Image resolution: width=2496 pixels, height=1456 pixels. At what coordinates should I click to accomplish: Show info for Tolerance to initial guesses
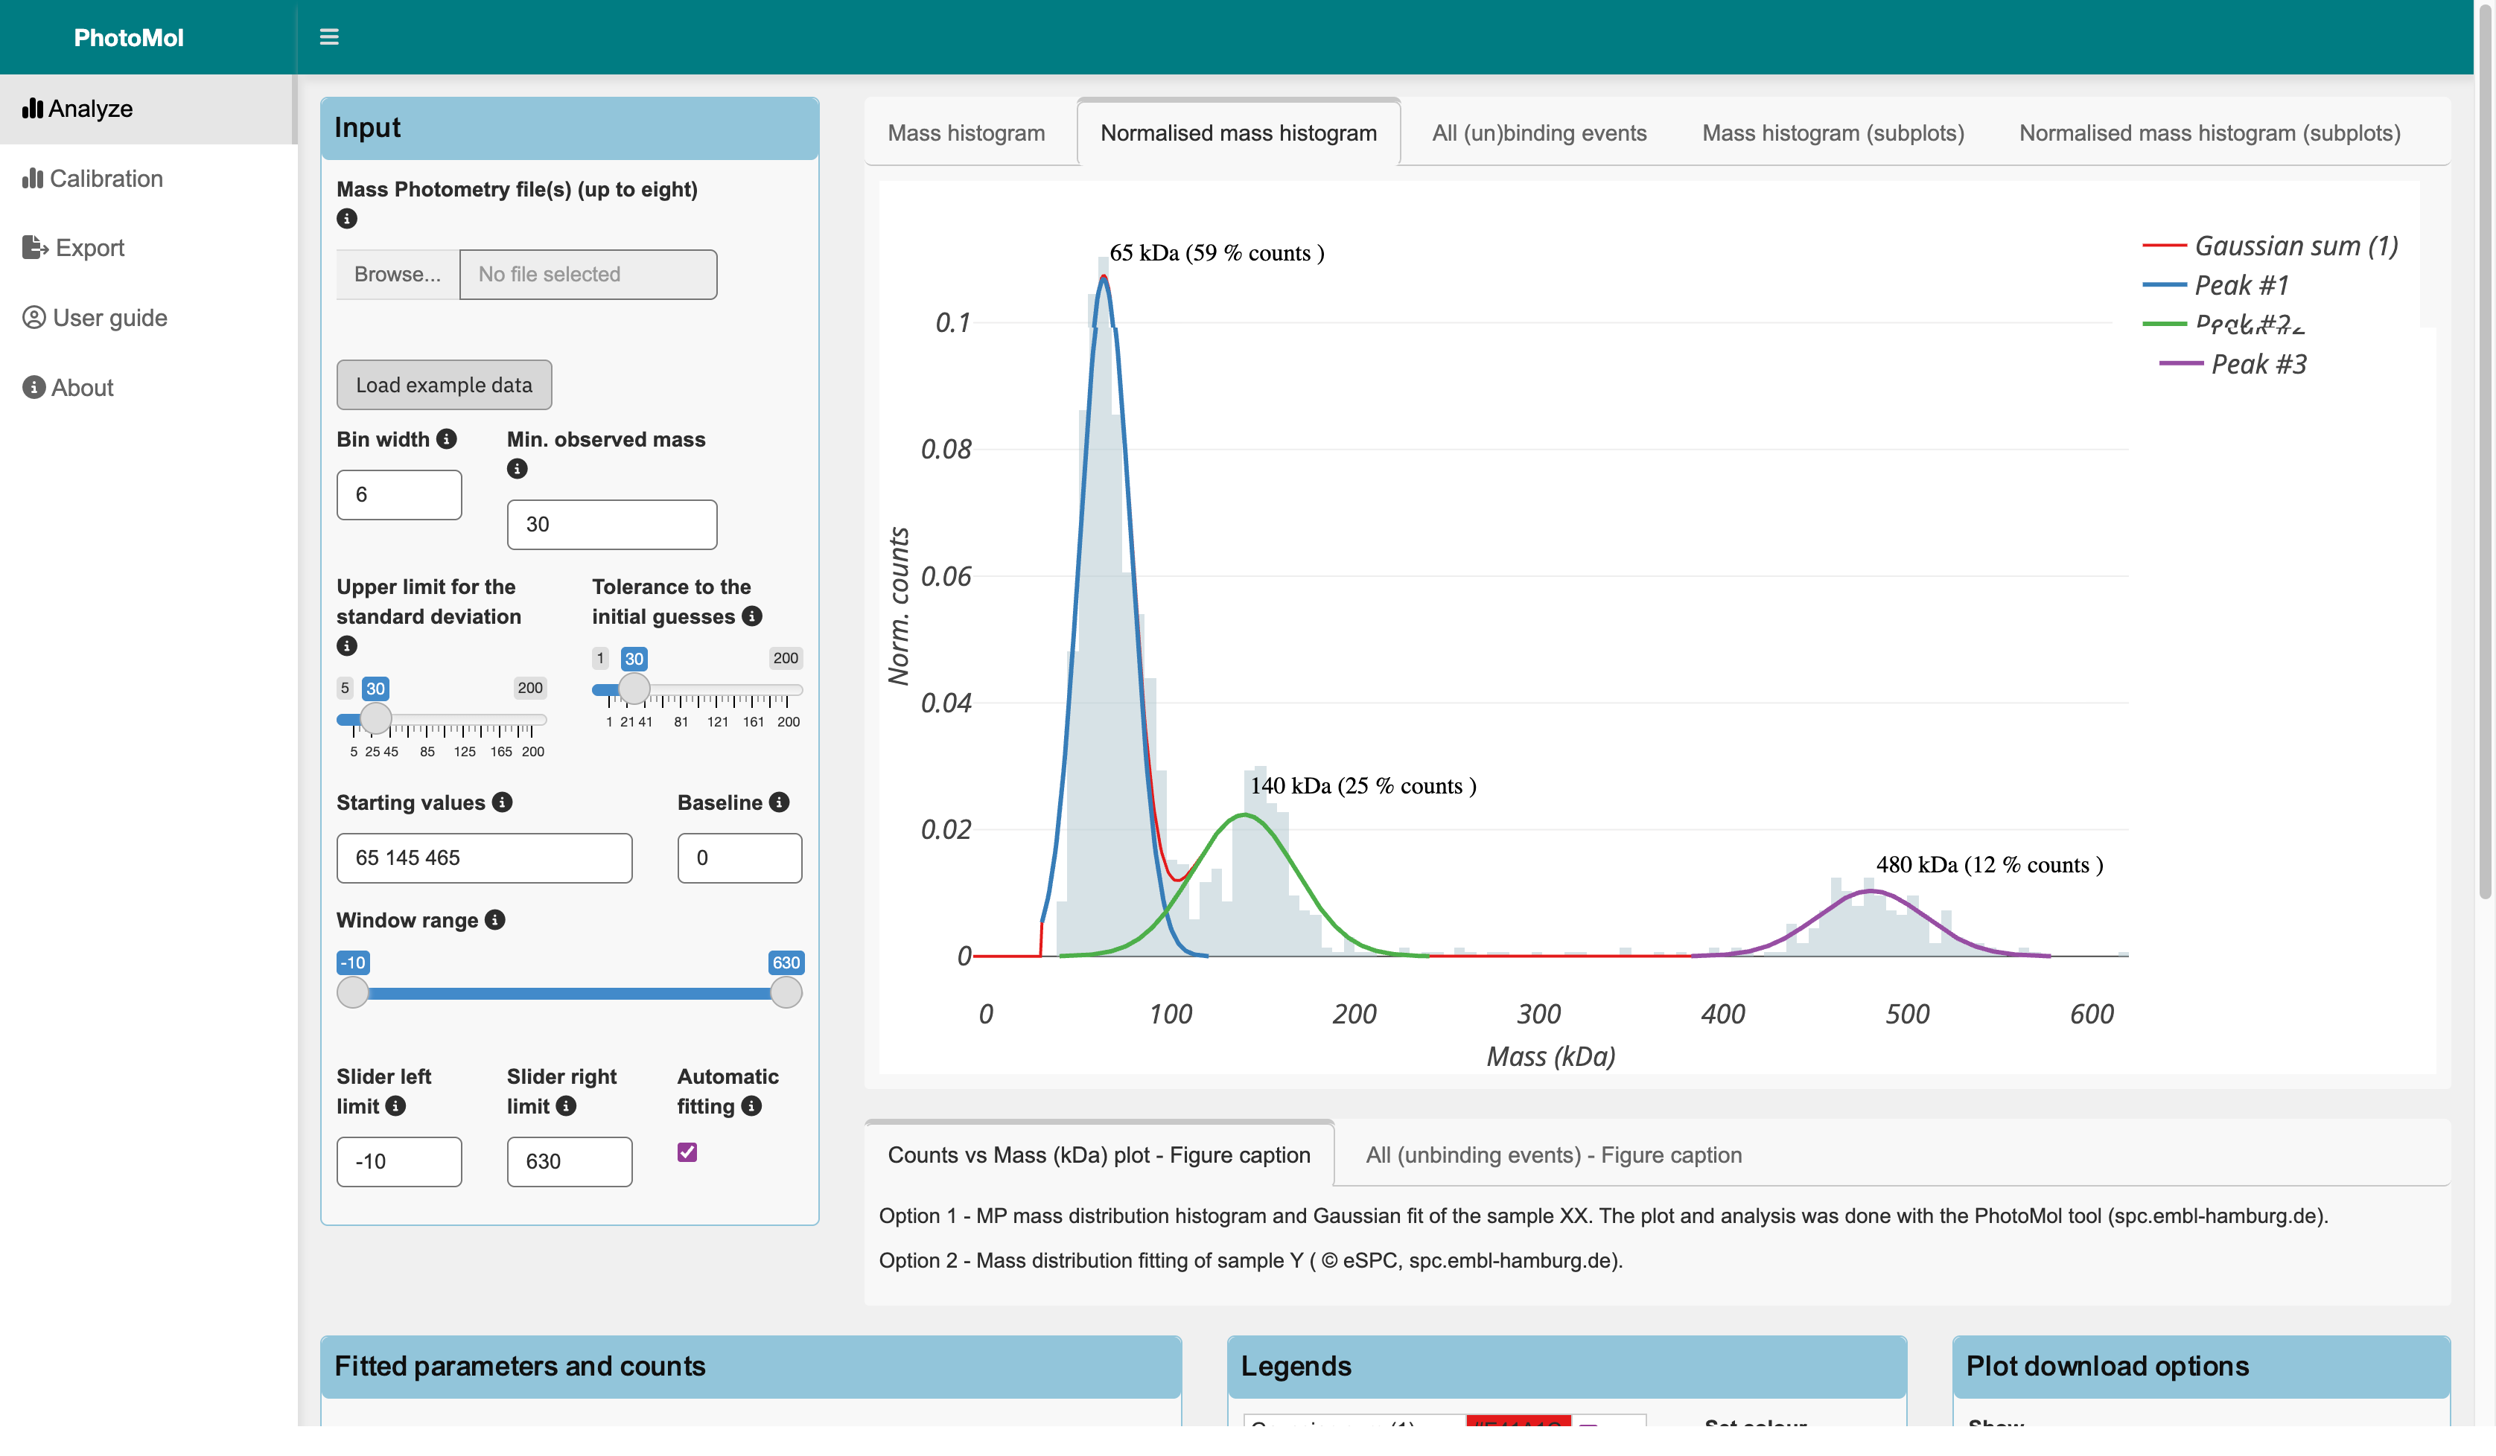(x=753, y=616)
